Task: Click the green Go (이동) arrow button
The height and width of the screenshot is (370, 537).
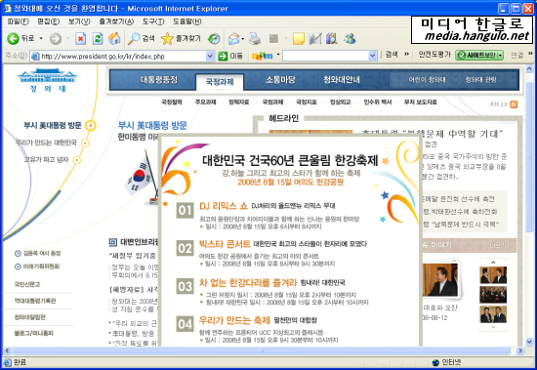Action: pos(223,56)
